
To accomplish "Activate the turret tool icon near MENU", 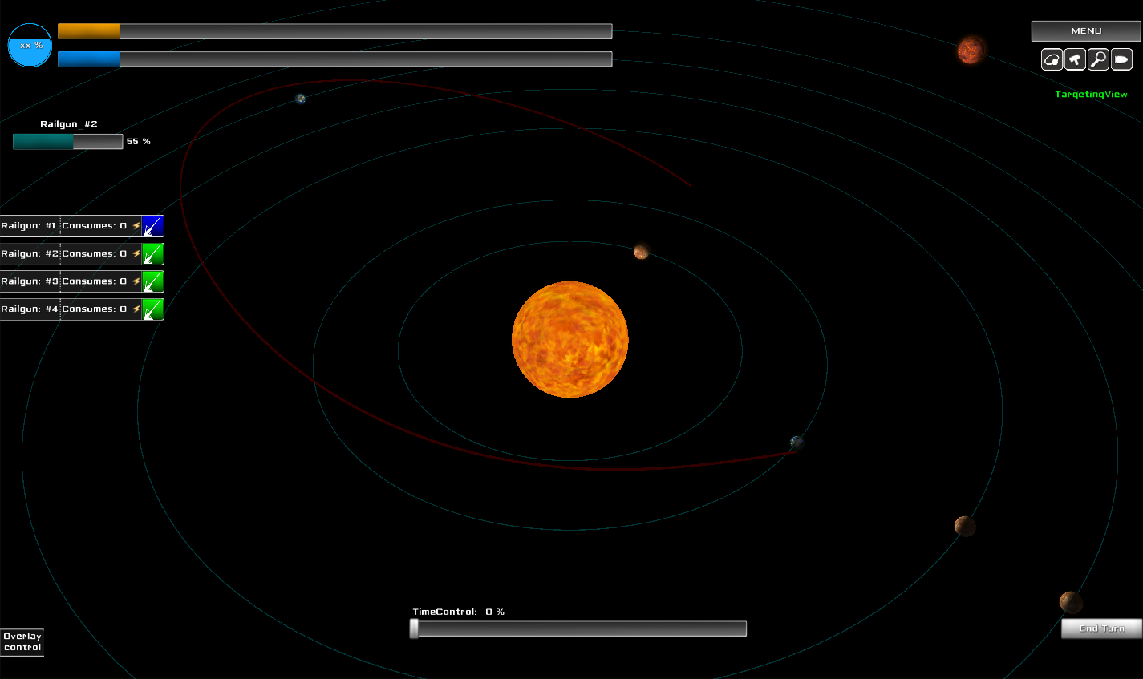I will tap(1075, 59).
